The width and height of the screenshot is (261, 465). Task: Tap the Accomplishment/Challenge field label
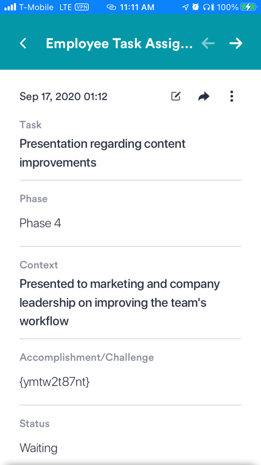87,357
